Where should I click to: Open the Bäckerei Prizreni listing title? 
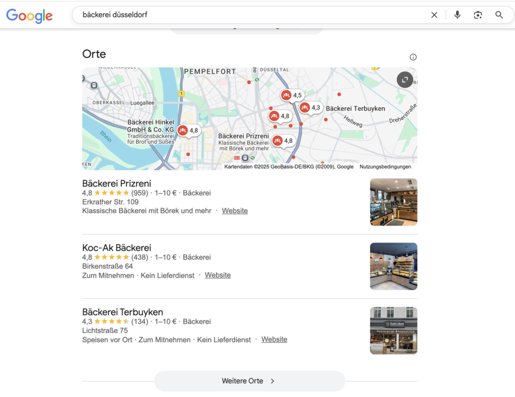pyautogui.click(x=117, y=183)
